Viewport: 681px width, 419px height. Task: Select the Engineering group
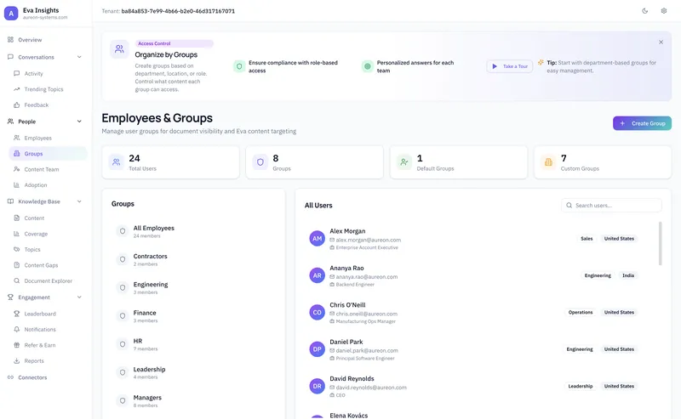click(x=193, y=287)
